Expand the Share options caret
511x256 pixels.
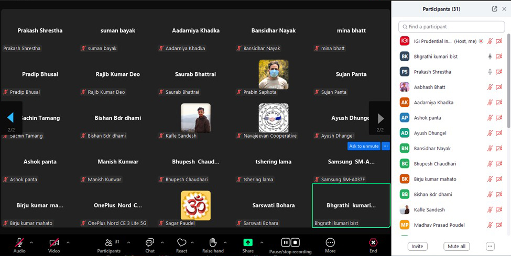pos(262,242)
